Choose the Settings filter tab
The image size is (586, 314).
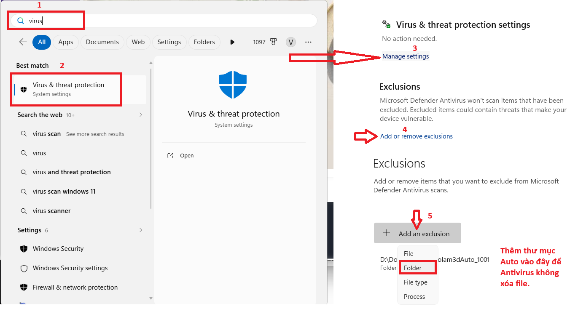[x=169, y=42]
